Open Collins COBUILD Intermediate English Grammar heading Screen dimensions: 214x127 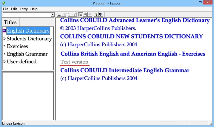125,70
